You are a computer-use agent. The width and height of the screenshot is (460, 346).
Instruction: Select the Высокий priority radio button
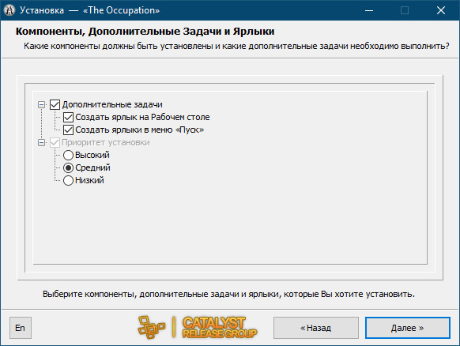[x=68, y=155]
